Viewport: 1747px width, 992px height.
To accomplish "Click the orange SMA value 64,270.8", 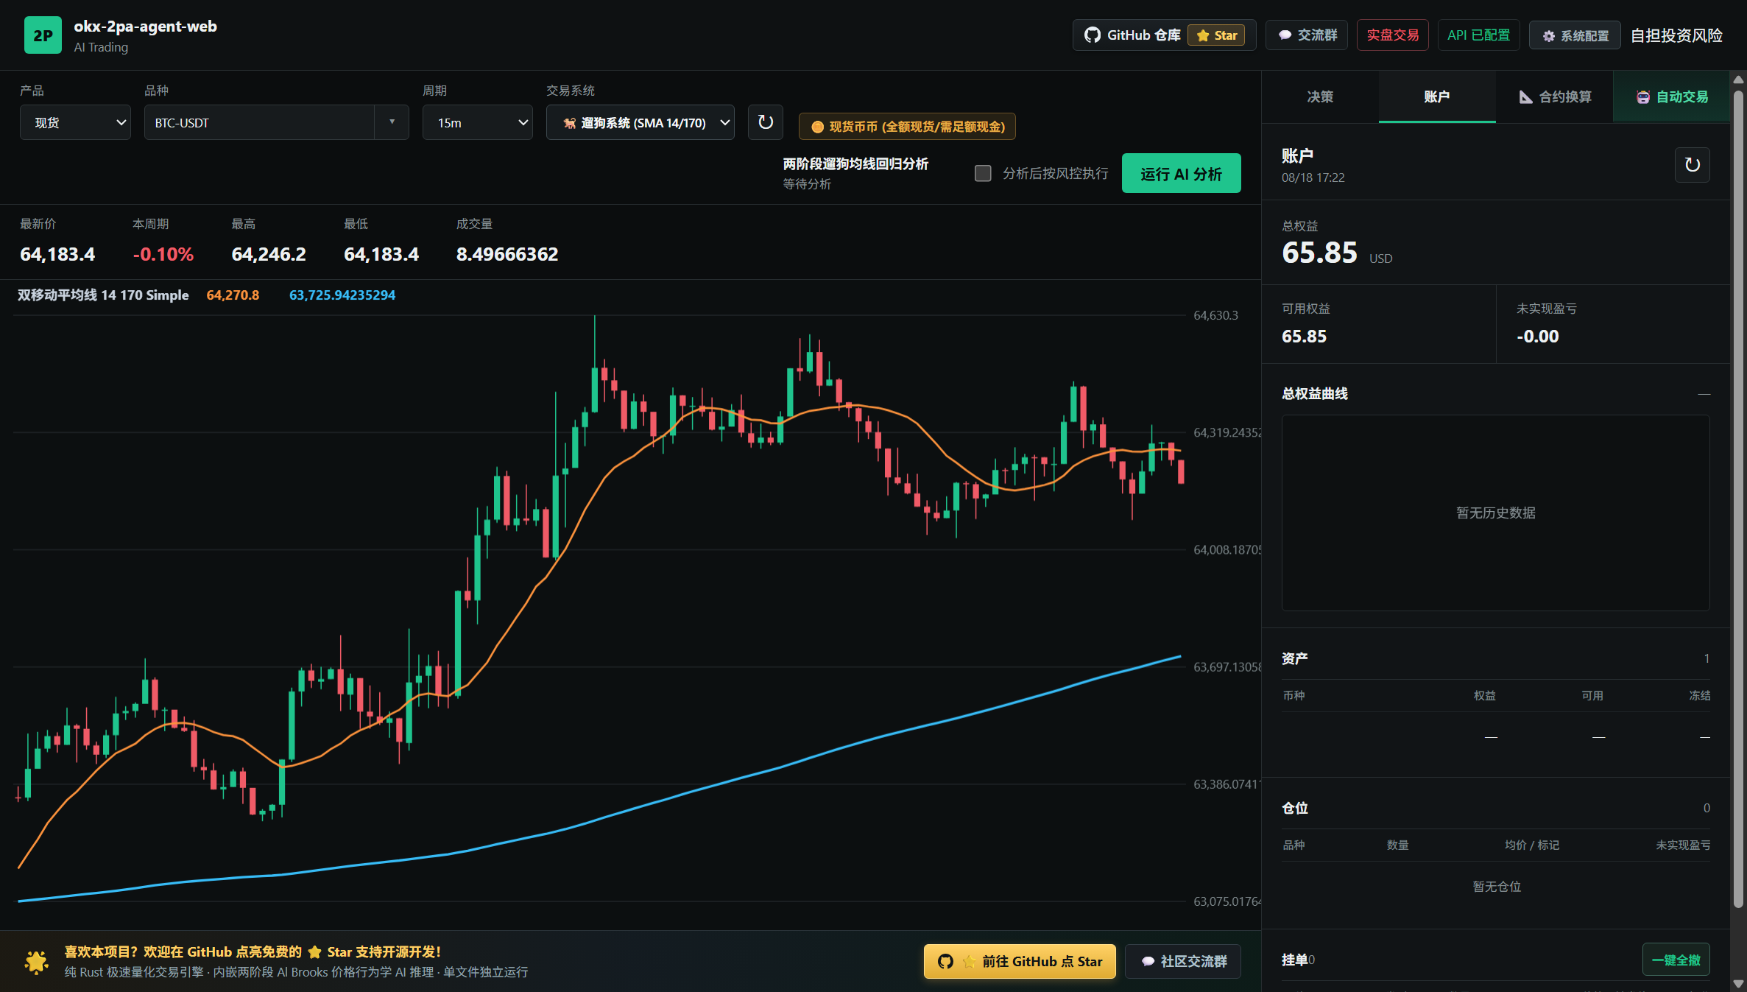I will pos(233,295).
